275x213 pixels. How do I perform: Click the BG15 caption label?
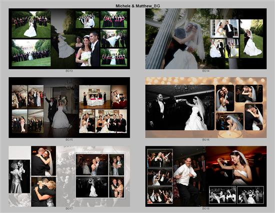[x=69, y=140]
